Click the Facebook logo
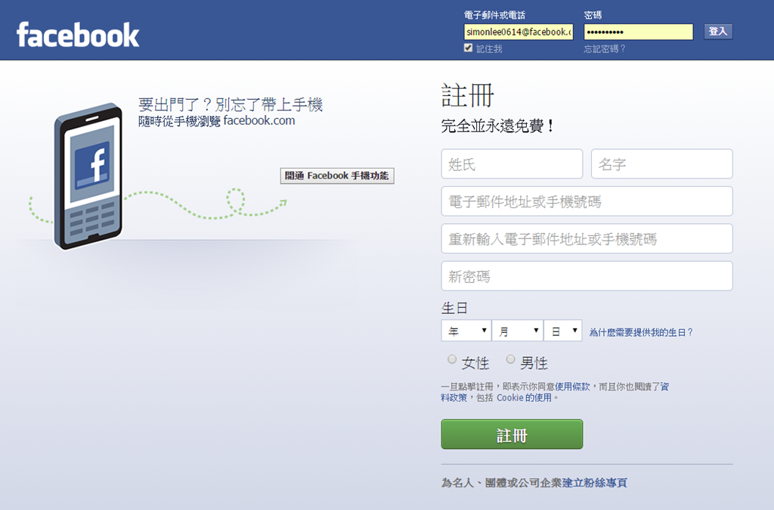Screen dimensions: 774x510 point(78,35)
